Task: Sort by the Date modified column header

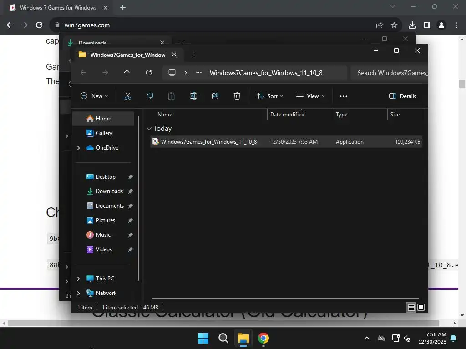Action: [x=287, y=115]
